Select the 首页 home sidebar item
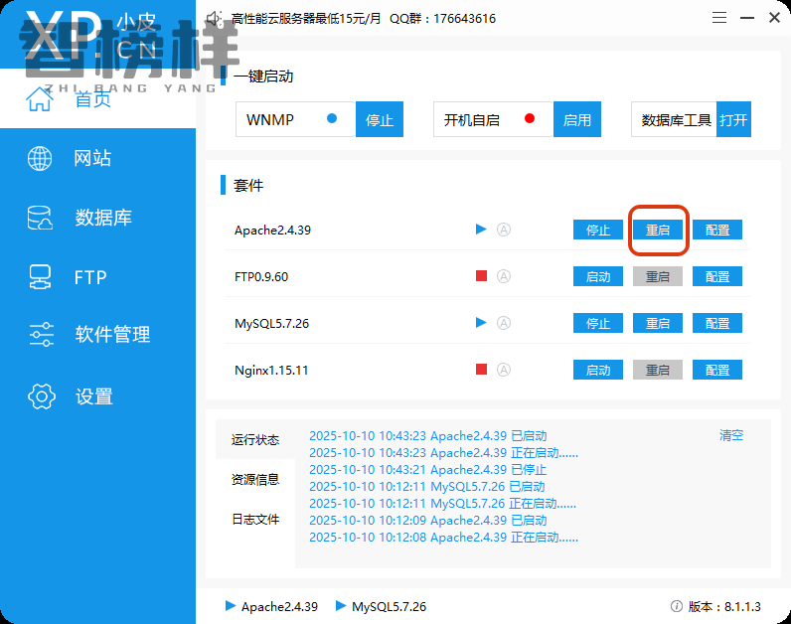This screenshot has height=624, width=791. pyautogui.click(x=97, y=99)
